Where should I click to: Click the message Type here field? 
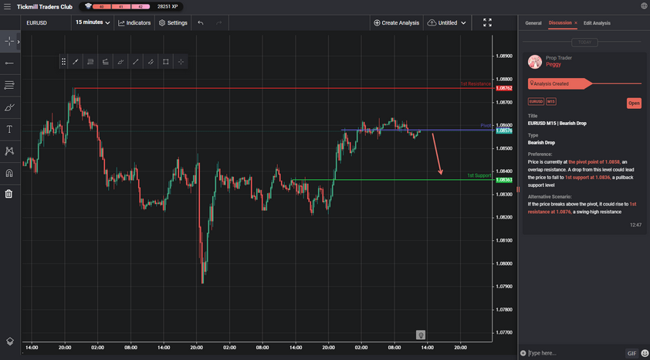(574, 353)
